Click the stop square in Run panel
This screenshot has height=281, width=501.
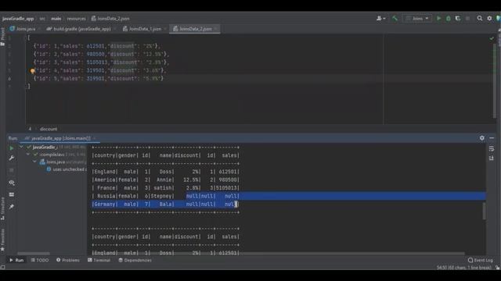[x=12, y=170]
